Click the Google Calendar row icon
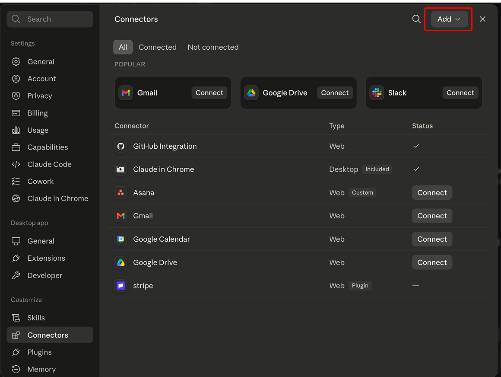This screenshot has height=377, width=501. pyautogui.click(x=121, y=239)
